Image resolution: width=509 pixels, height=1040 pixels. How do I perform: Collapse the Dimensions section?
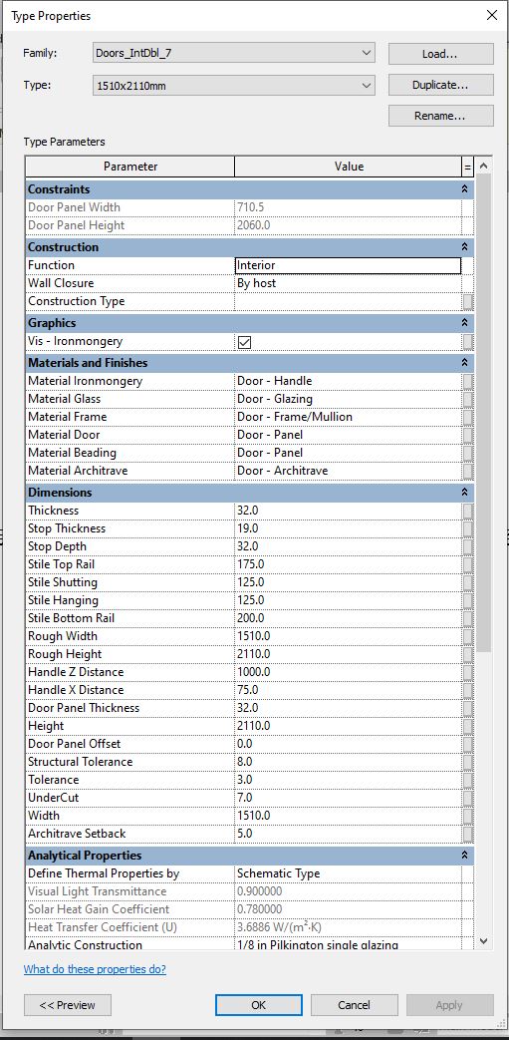click(464, 493)
